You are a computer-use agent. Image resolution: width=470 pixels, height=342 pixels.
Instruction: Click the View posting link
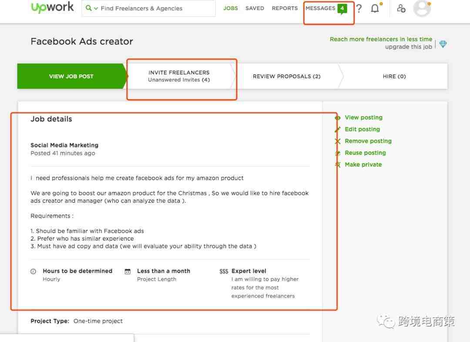[363, 117]
